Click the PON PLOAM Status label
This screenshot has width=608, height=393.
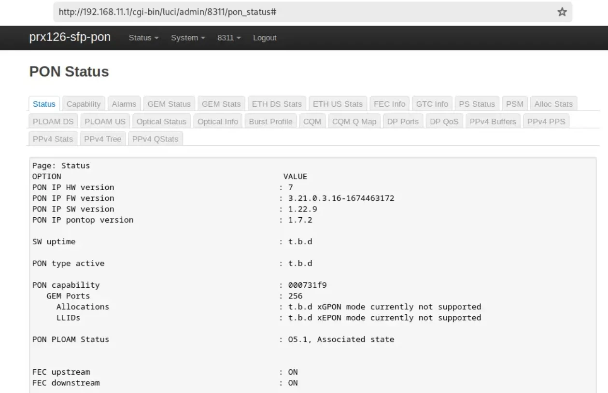[71, 339]
